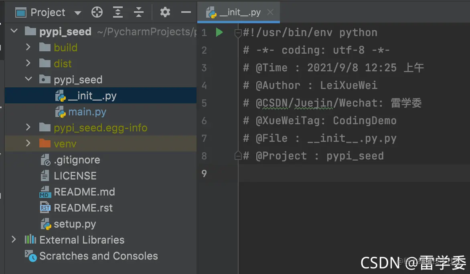Click the Scratches and Consoles icon

(x=30, y=256)
